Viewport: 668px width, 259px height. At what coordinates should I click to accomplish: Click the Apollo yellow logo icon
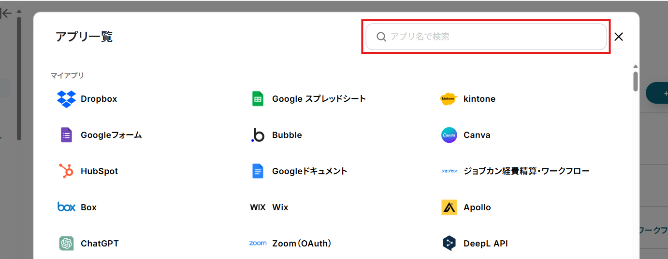[449, 207]
